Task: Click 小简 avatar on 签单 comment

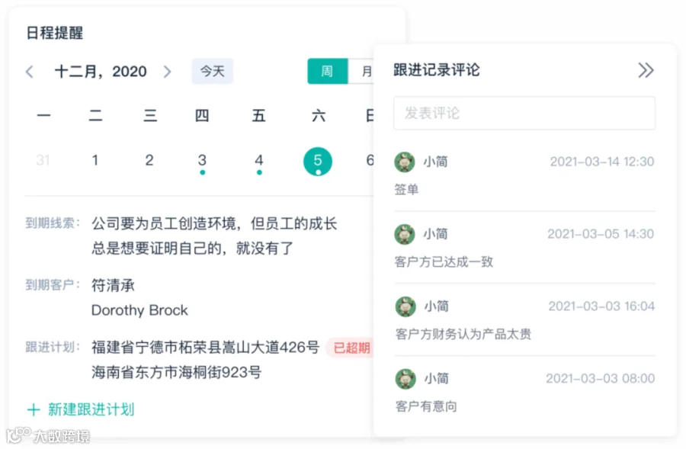Action: pyautogui.click(x=405, y=162)
